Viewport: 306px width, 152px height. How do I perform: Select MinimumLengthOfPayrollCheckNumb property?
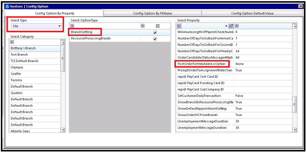205,32
